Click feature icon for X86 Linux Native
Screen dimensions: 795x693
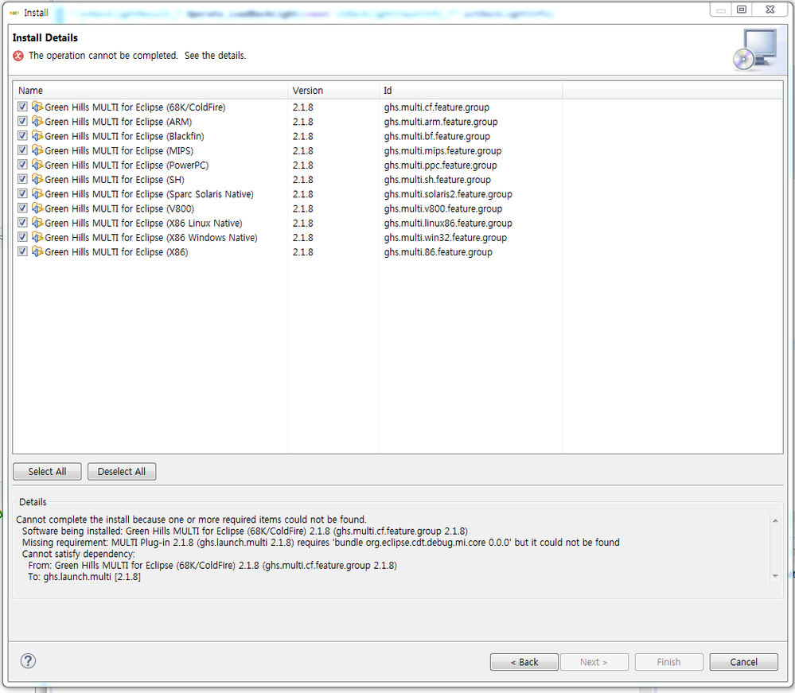point(37,223)
